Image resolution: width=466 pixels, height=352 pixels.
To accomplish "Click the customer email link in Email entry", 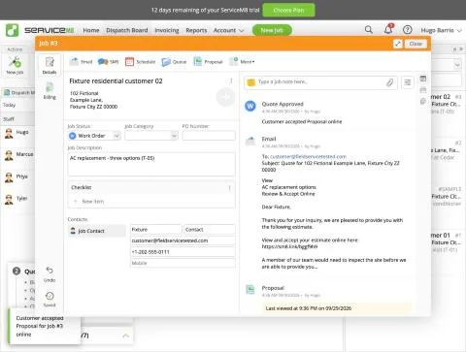I will click(308, 156).
